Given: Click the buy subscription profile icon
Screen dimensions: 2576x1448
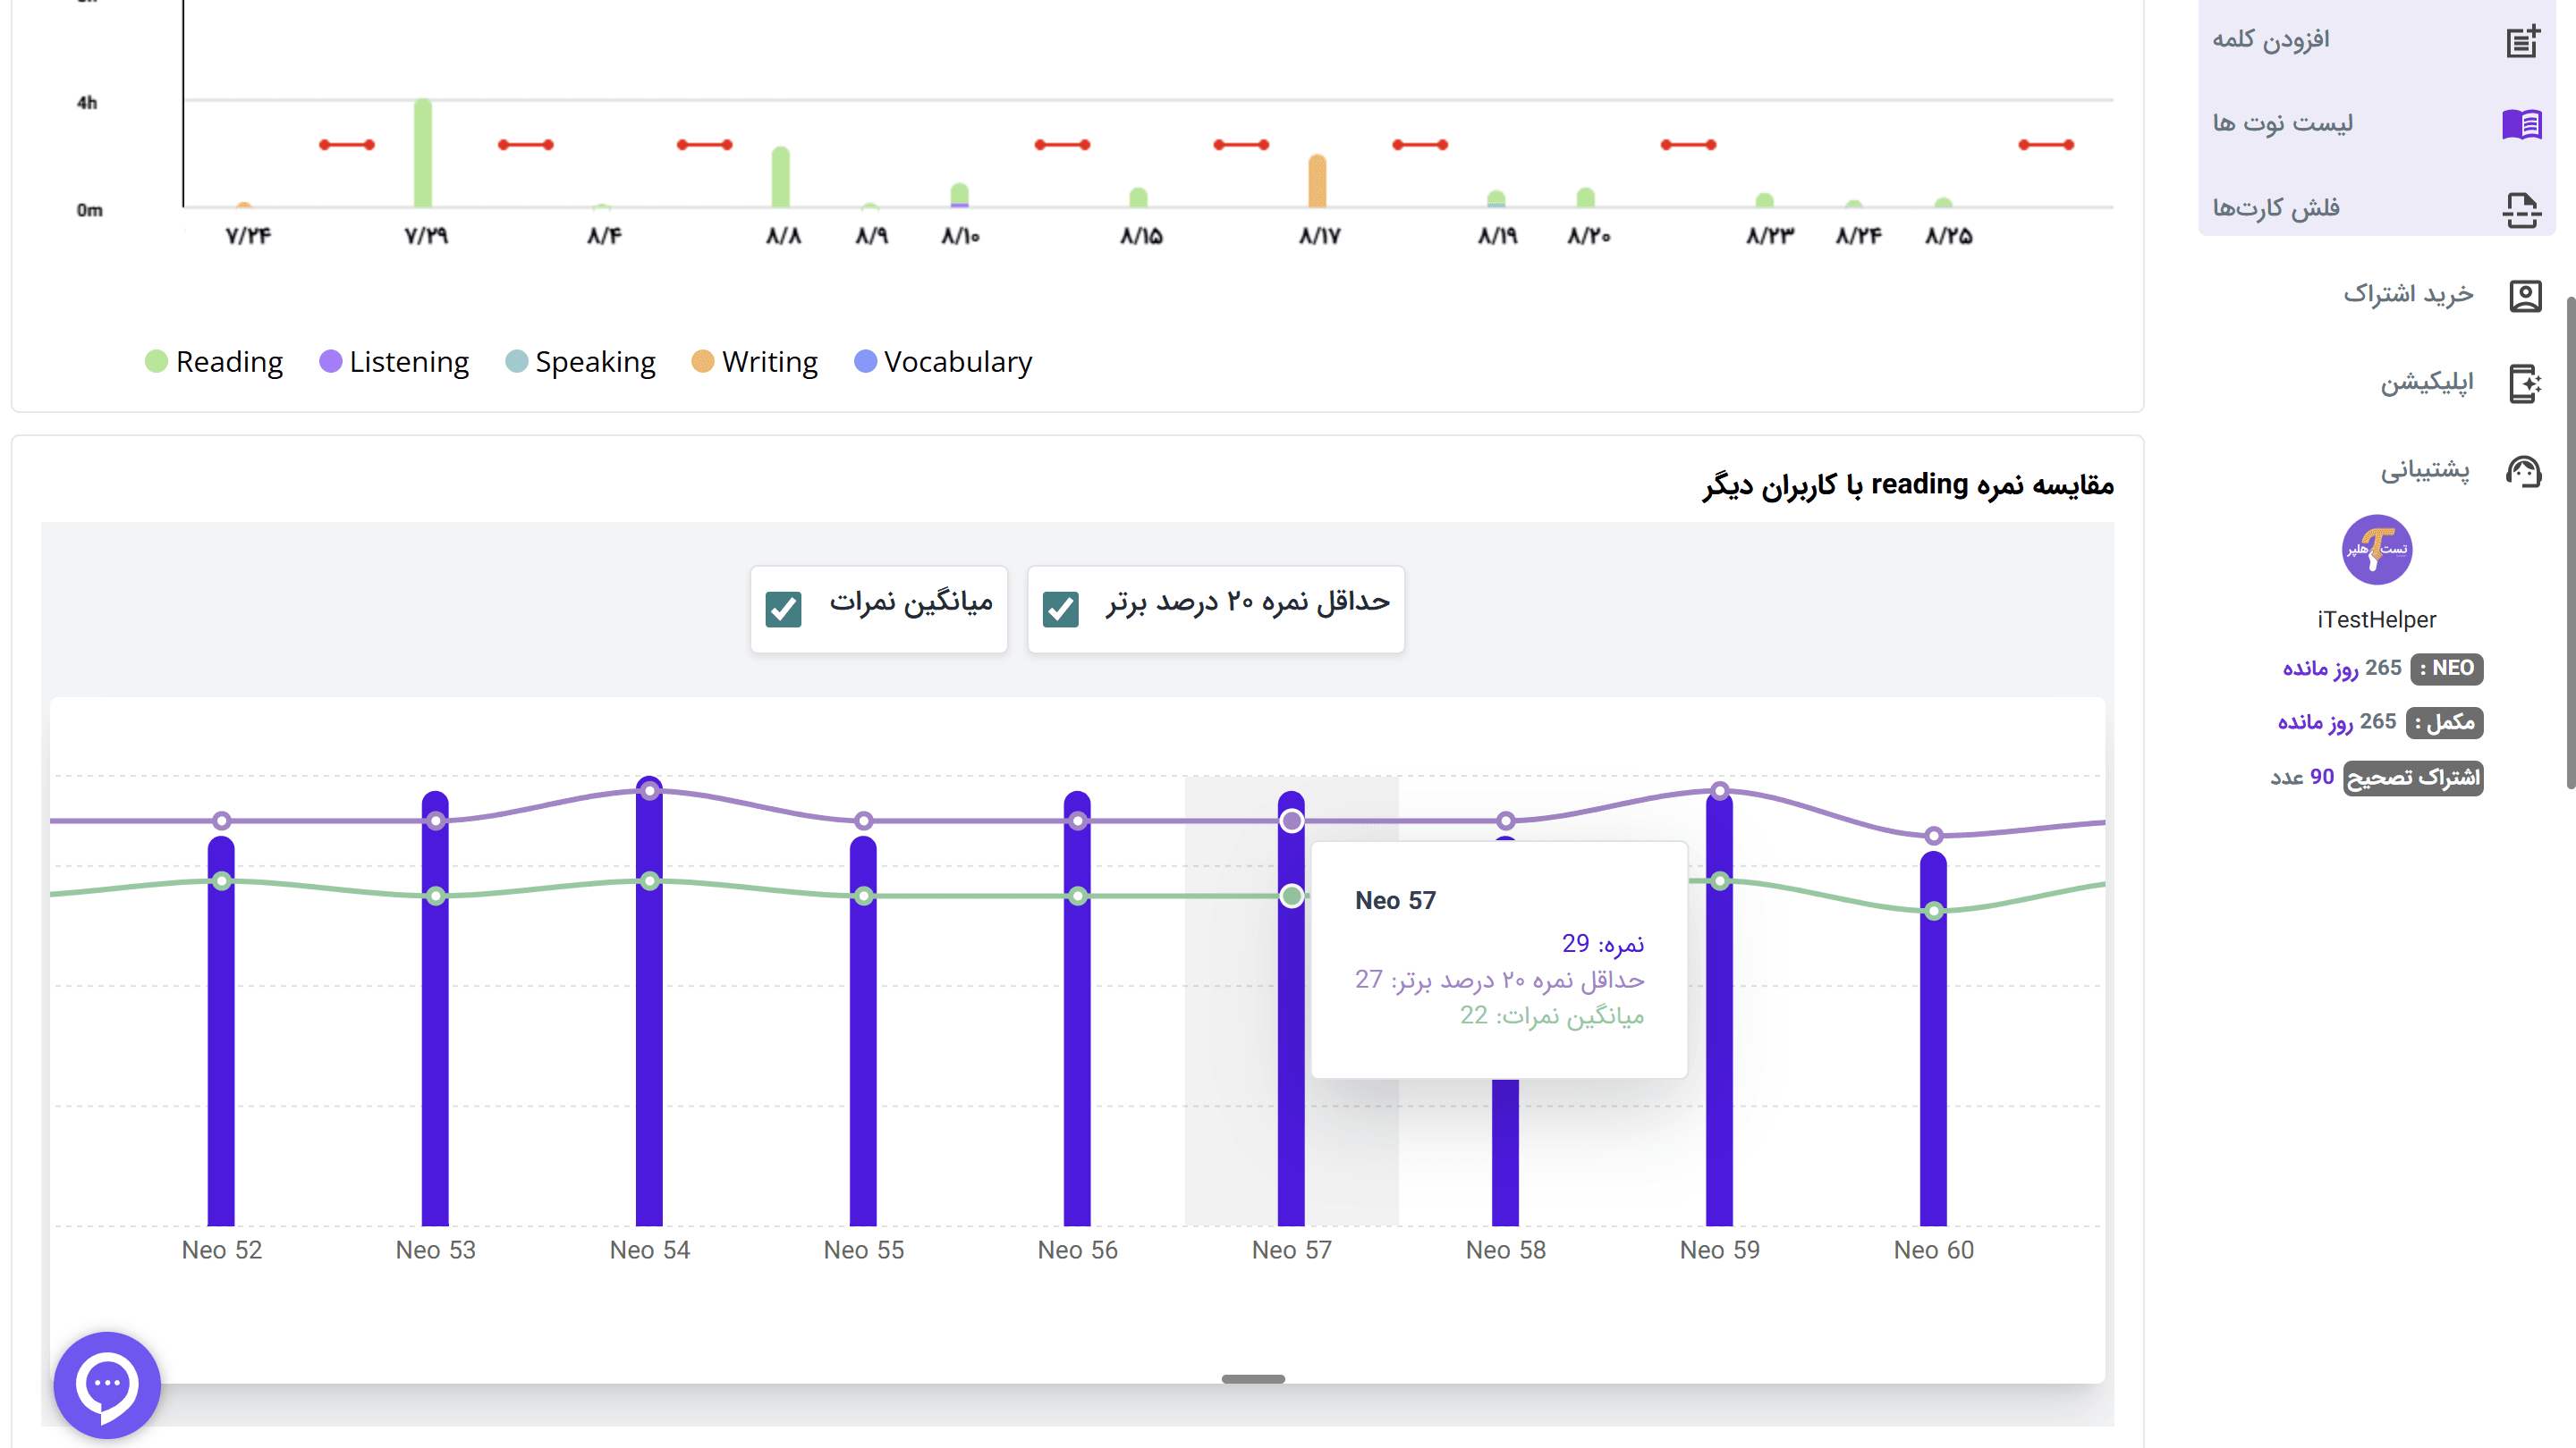Looking at the screenshot, I should click(x=2526, y=296).
